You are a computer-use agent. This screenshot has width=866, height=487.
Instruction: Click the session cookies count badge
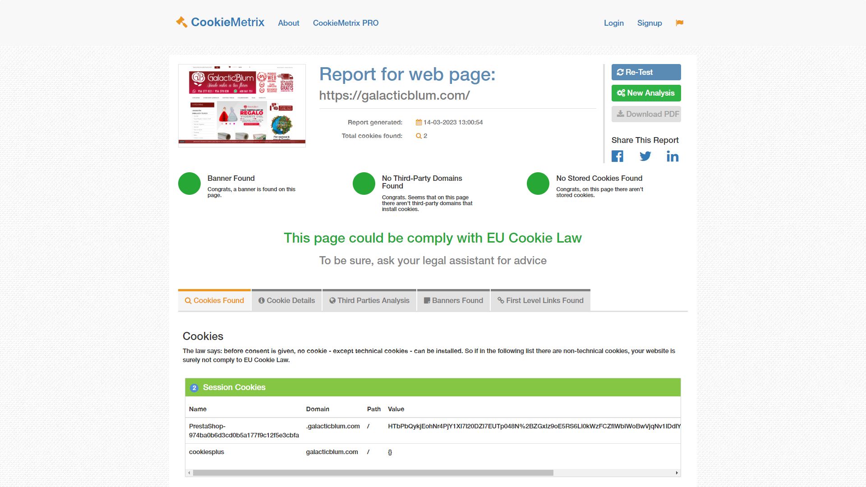(194, 388)
